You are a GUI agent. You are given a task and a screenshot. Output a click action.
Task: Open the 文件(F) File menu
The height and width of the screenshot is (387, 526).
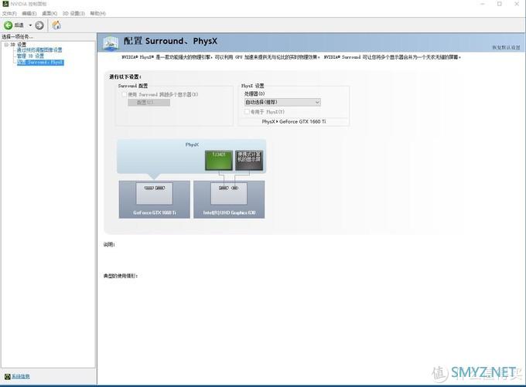click(9, 13)
